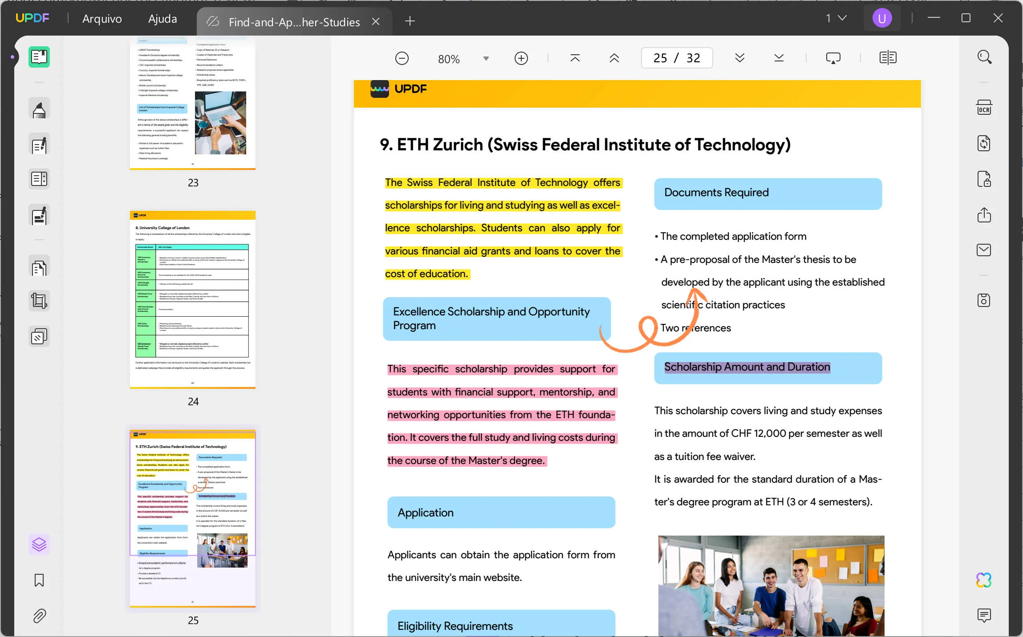
Task: Open the Edit PDF tool
Action: point(39,145)
